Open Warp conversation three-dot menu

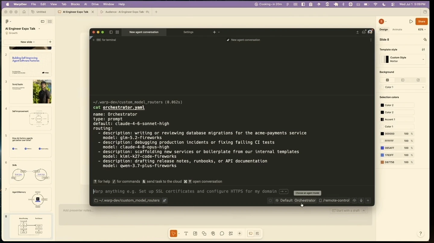[371, 40]
